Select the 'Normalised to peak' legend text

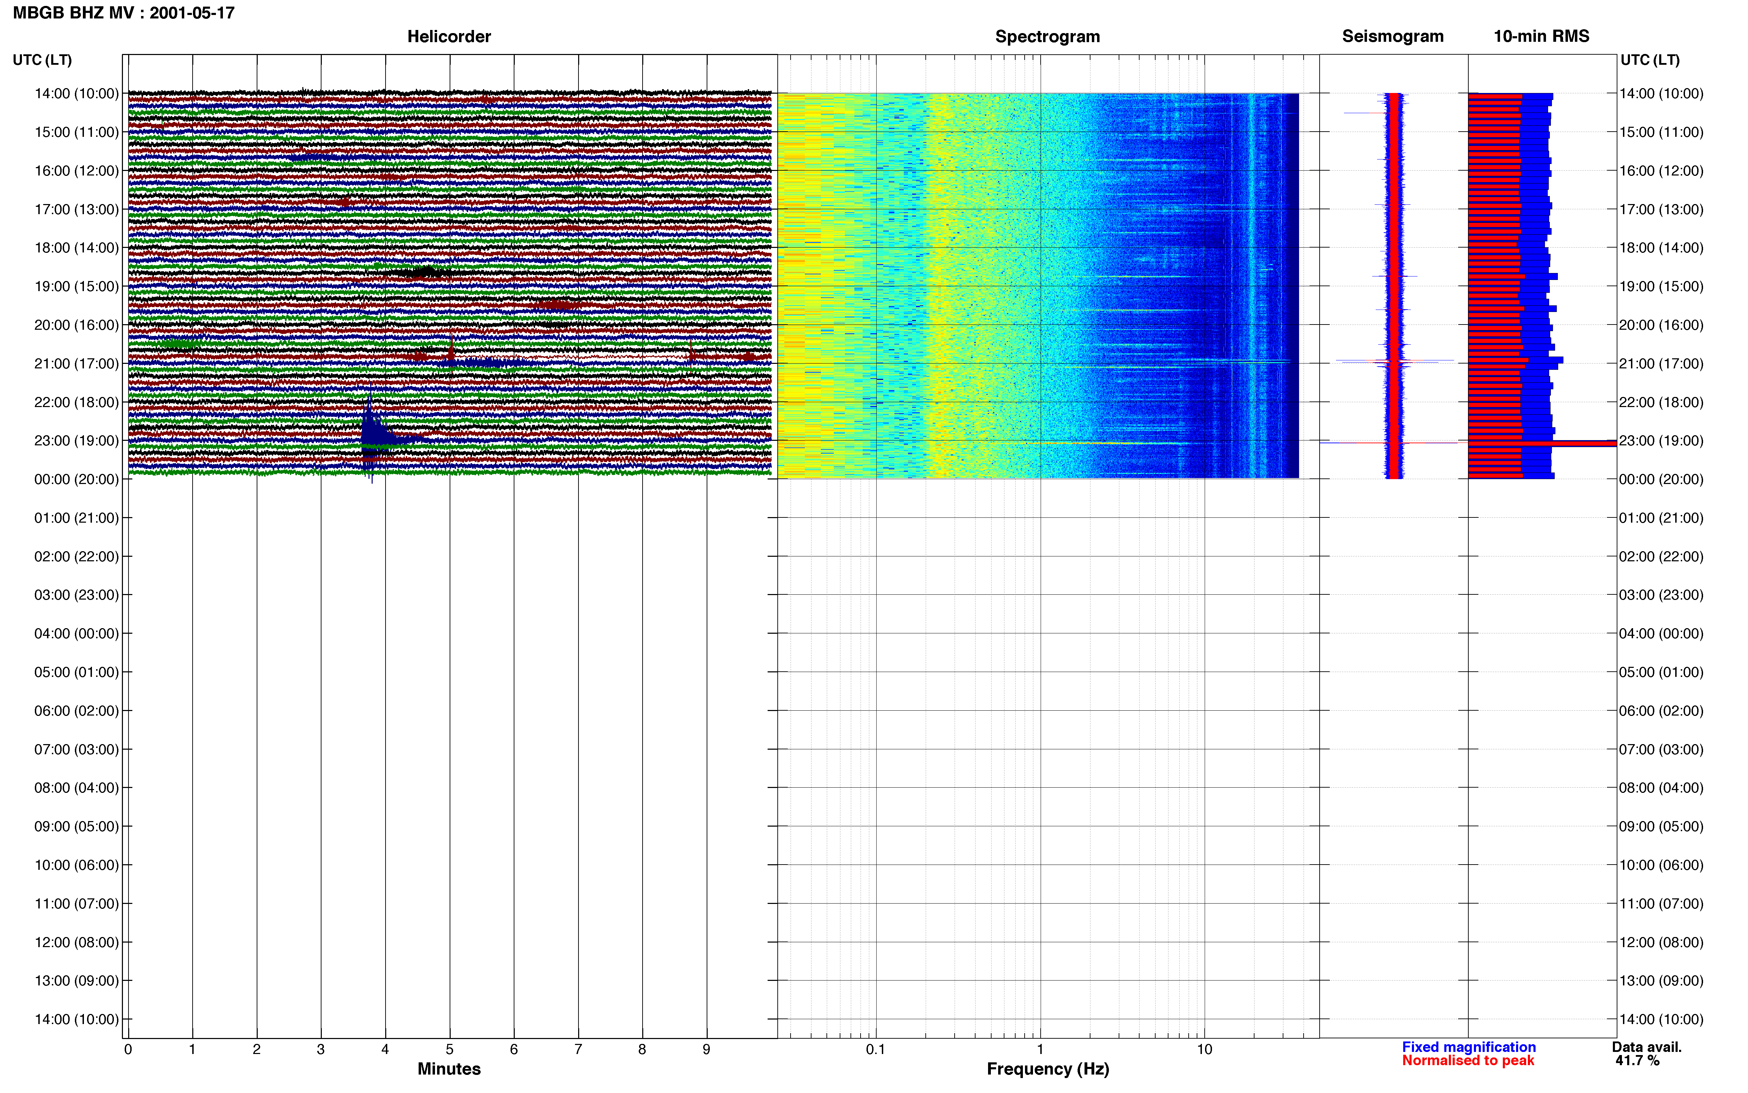pyautogui.click(x=1468, y=1061)
